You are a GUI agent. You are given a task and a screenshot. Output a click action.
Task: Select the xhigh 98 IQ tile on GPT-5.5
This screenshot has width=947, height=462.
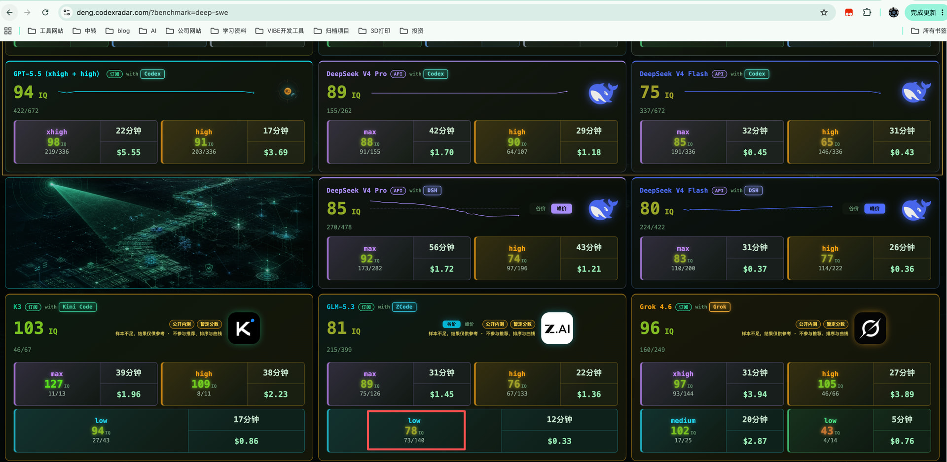tap(57, 142)
